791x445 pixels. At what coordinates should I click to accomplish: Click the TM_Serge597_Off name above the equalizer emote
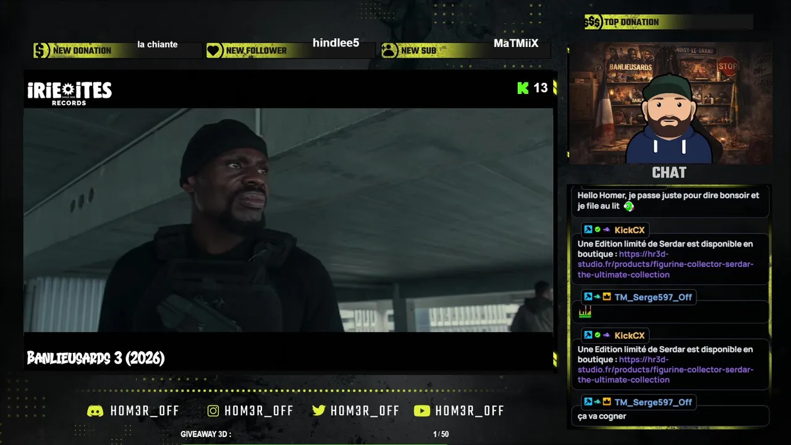click(x=653, y=297)
